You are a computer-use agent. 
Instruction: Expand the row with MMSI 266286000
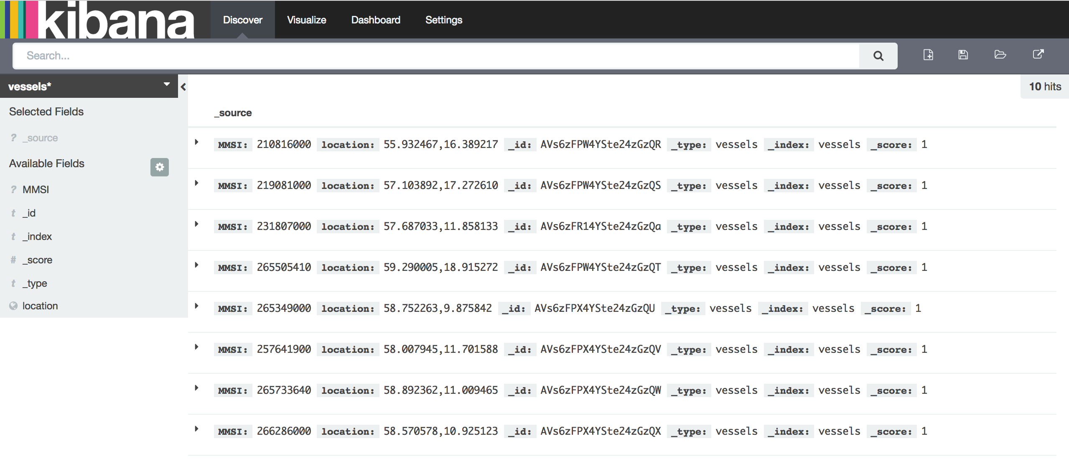(x=196, y=429)
